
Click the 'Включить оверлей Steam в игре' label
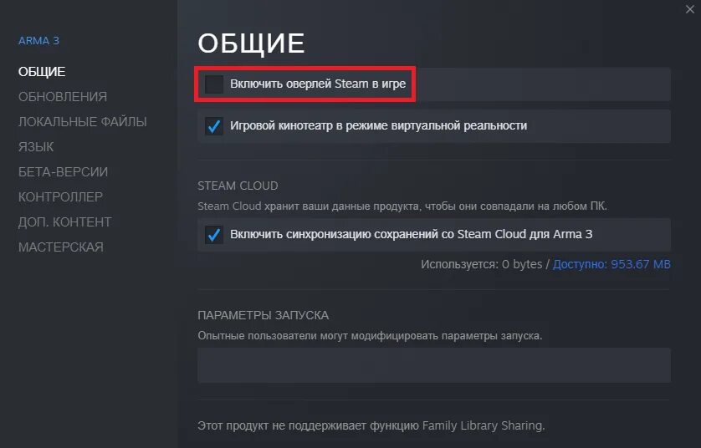point(318,84)
